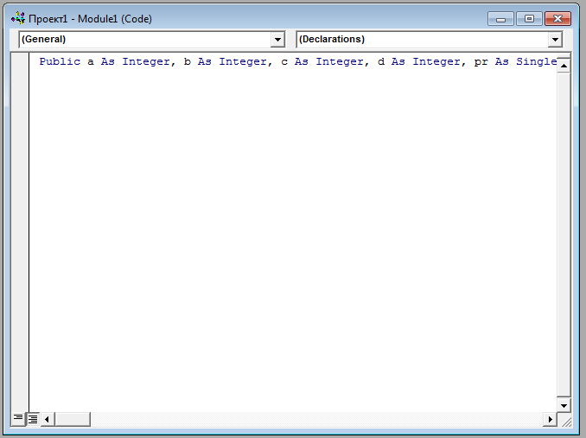Image resolution: width=586 pixels, height=438 pixels.
Task: Click the variable 'b' in declaration
Action: [188, 61]
